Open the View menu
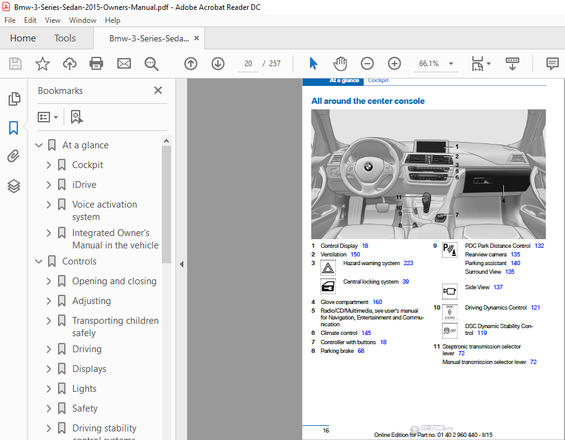 (x=52, y=20)
